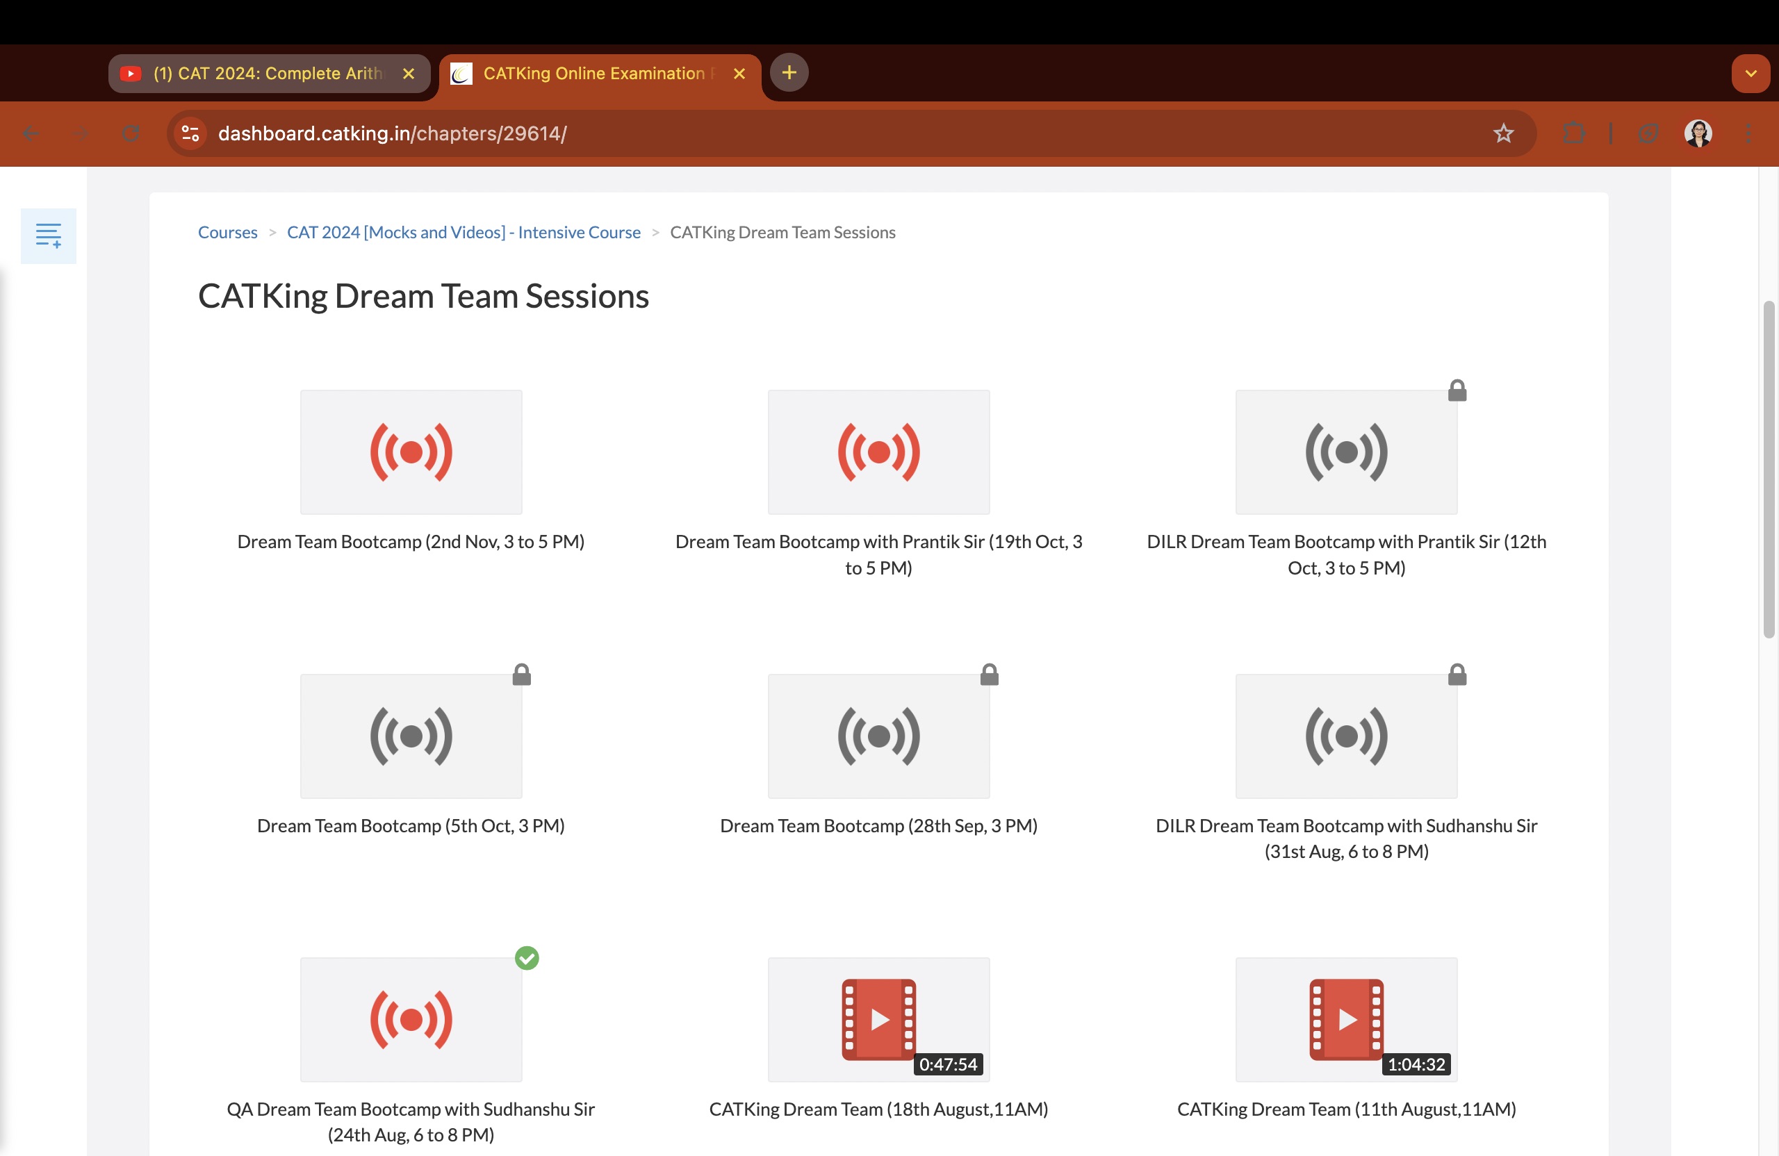This screenshot has width=1779, height=1156.
Task: Click locked DILR Prantik Sir 12th Oct thumbnail
Action: (x=1346, y=452)
